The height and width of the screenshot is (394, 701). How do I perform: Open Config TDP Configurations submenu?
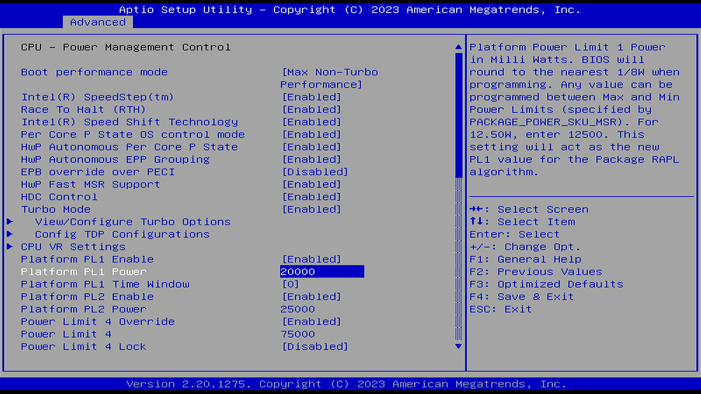(122, 234)
